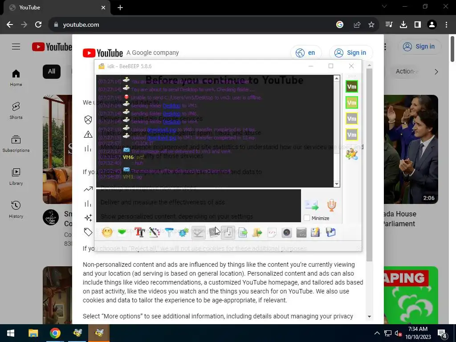Click the green gem preset message icon
Viewport: 456px width, 342px height.
click(122, 232)
